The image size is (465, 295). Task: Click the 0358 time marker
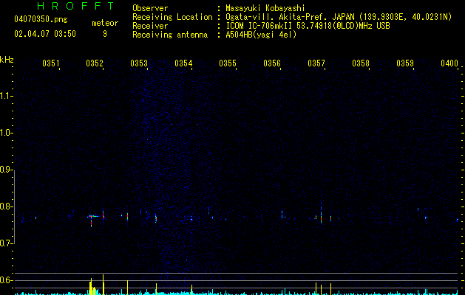pyautogui.click(x=361, y=63)
